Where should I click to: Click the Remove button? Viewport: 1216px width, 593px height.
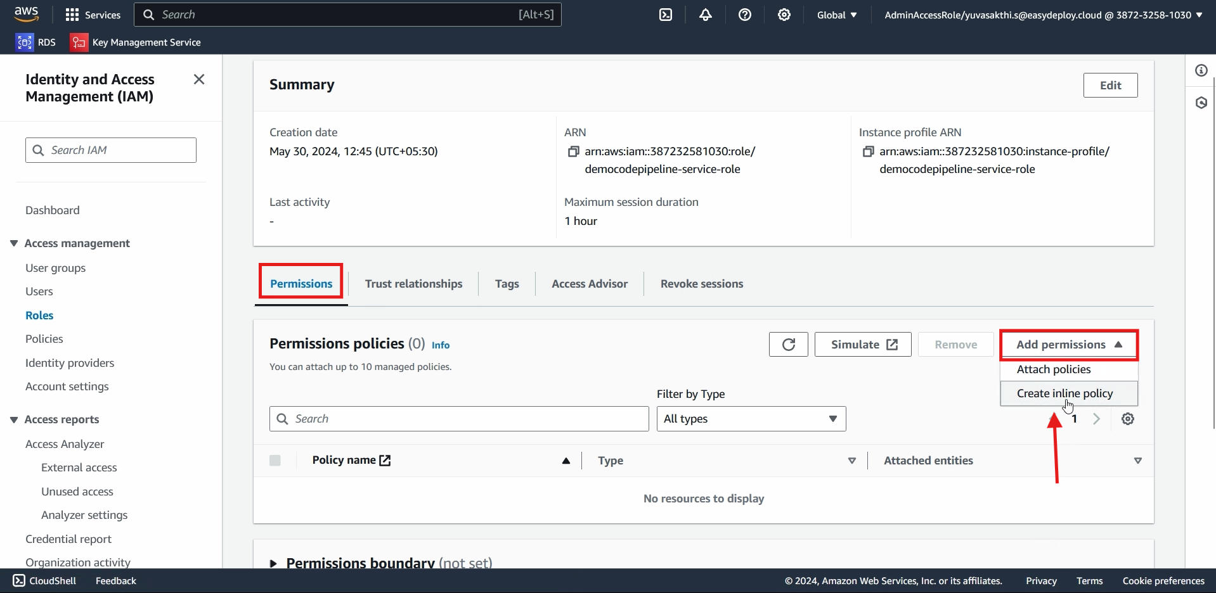[x=955, y=345]
